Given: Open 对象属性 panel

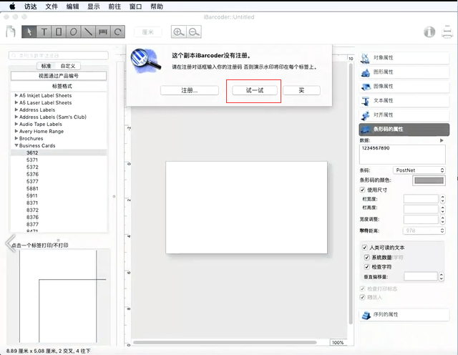Looking at the screenshot, I should 404,57.
